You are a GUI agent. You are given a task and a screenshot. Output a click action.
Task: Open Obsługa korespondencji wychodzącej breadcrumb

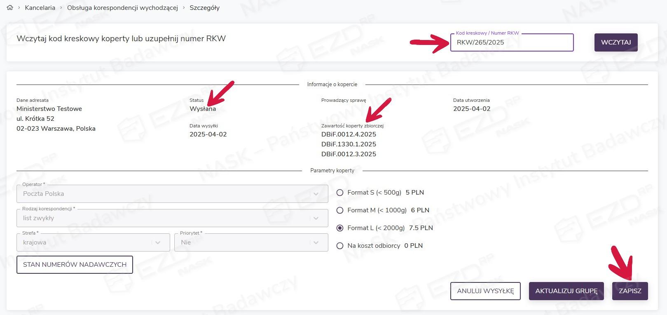click(122, 7)
